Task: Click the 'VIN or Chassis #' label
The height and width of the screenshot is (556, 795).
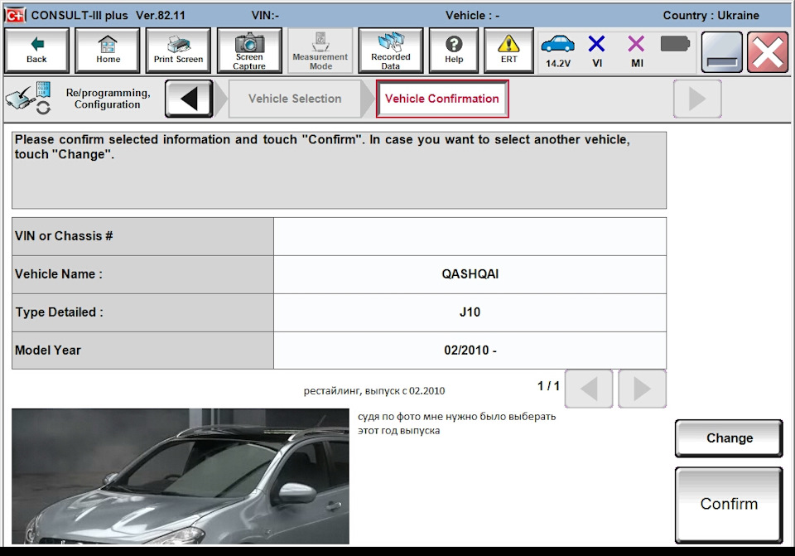Action: click(64, 236)
